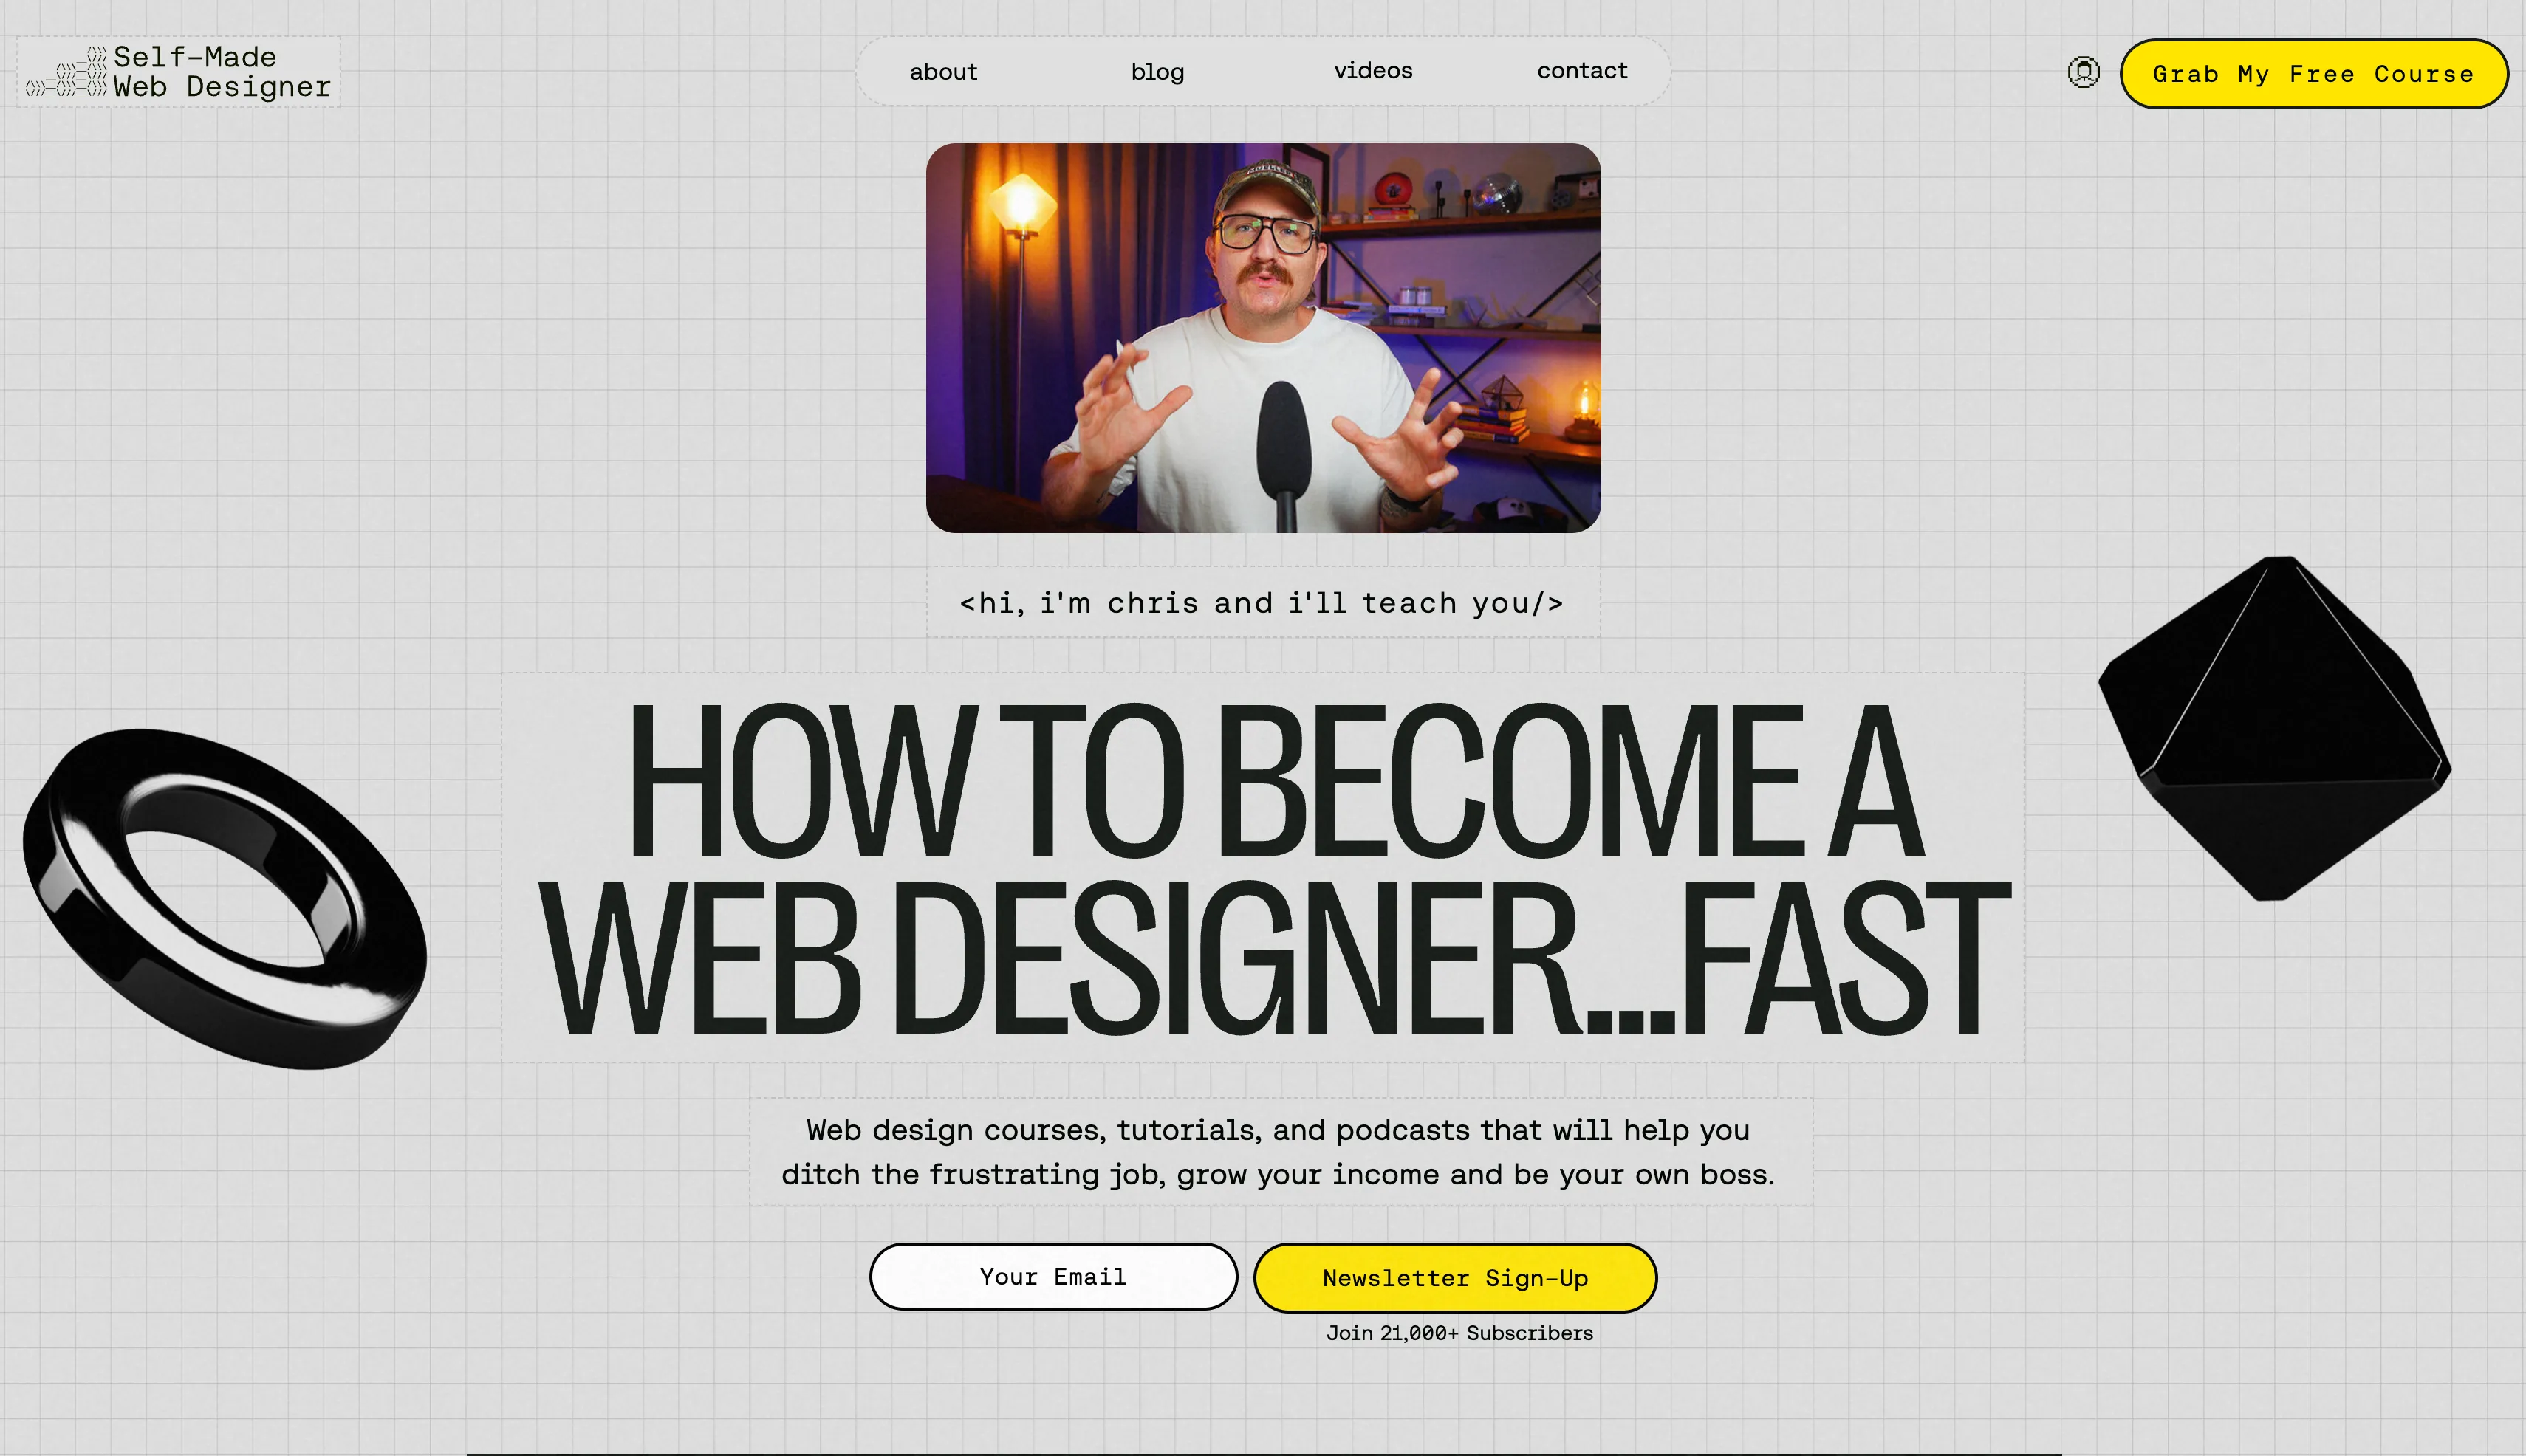
Task: Select videos in the top navigation
Action: pyautogui.click(x=1372, y=71)
